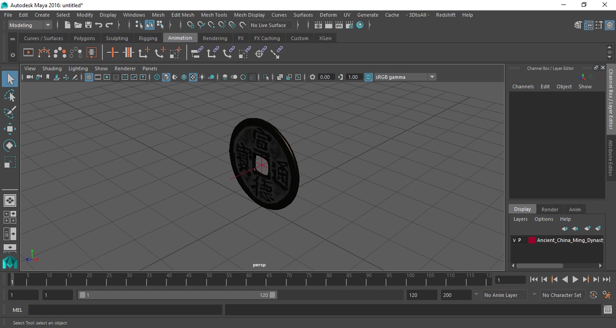This screenshot has height=328, width=616.
Task: Open the shelf options gear menu
Action: tap(13, 55)
